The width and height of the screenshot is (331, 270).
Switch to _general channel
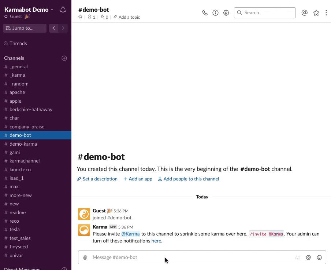click(x=36, y=67)
